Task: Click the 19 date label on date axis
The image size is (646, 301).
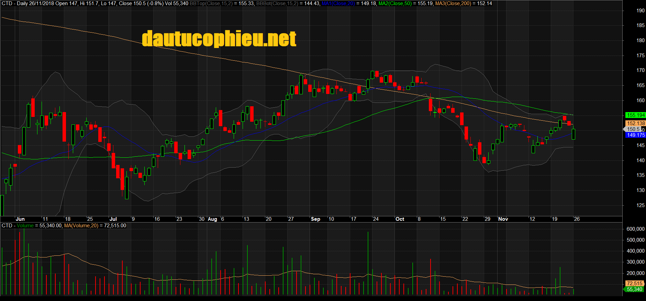Action: (555, 219)
